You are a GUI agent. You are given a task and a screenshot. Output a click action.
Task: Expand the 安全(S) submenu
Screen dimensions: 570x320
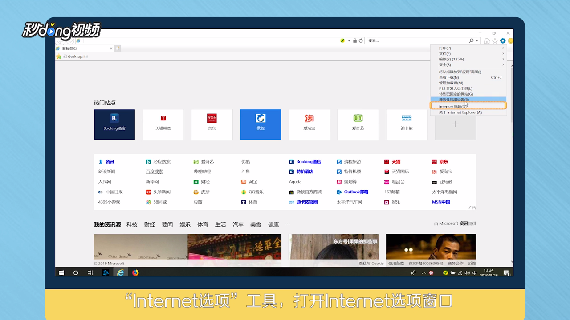(468, 64)
